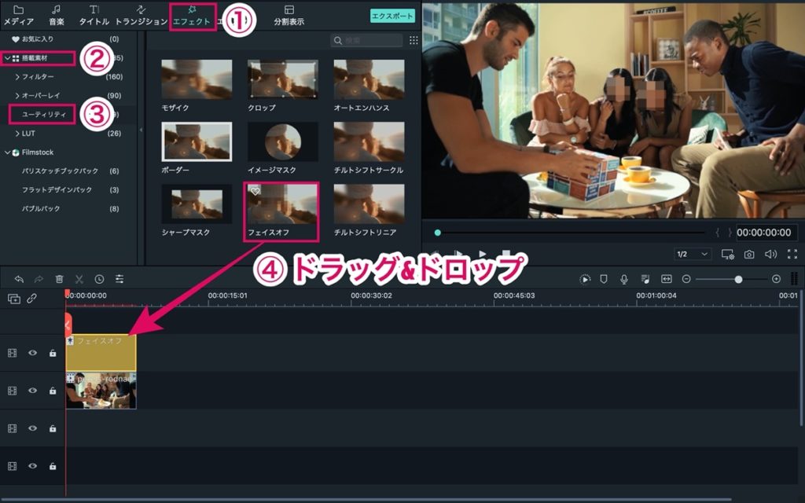Image resolution: width=805 pixels, height=503 pixels.
Task: Click the speaker volume icon under preview
Action: click(x=770, y=255)
